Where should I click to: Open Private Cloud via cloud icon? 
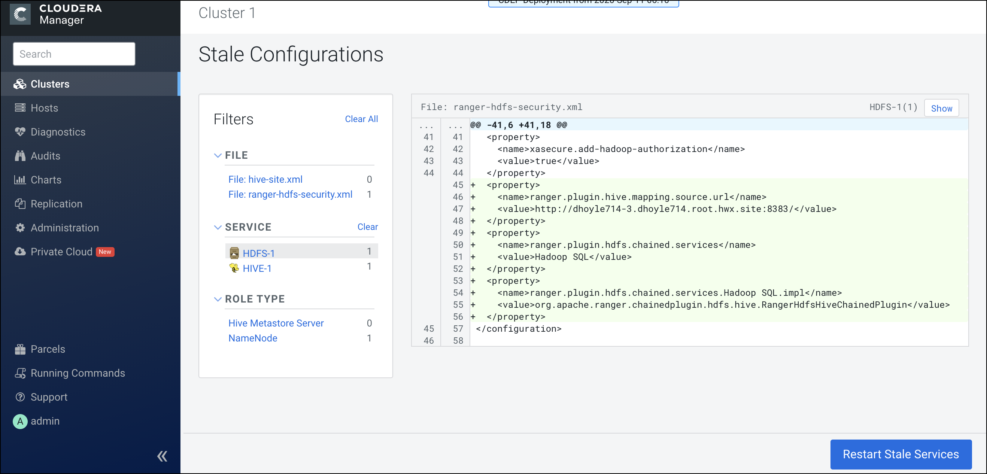click(x=20, y=252)
